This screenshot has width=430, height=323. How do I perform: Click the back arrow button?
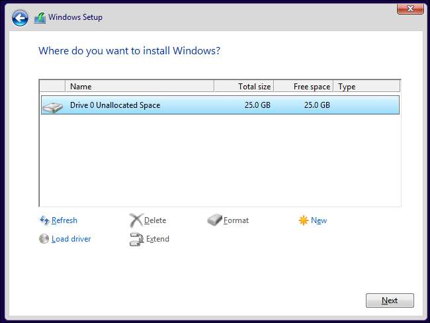(20, 18)
